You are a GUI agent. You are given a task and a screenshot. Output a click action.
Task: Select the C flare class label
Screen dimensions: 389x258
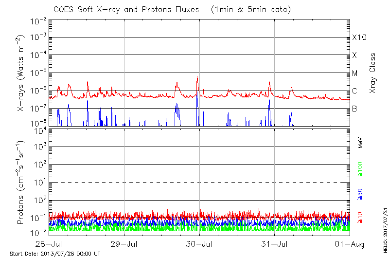354,91
